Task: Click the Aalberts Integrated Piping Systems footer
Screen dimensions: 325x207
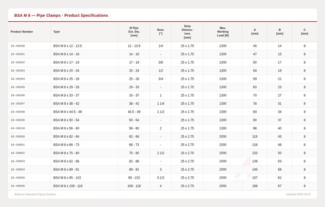Action: pos(35,194)
